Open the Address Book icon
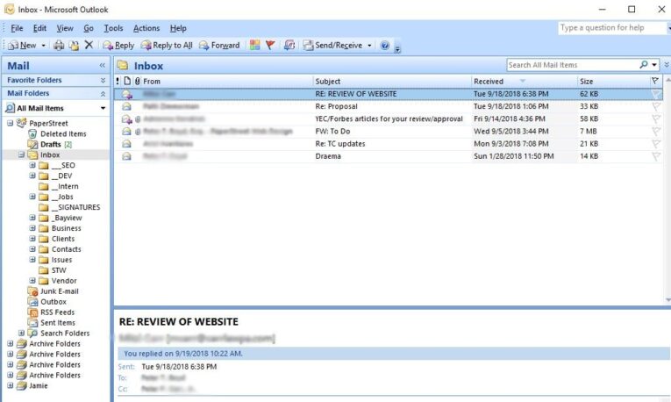 tap(289, 45)
